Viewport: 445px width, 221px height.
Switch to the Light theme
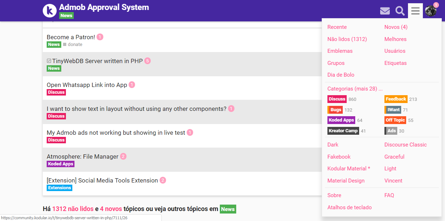390,169
